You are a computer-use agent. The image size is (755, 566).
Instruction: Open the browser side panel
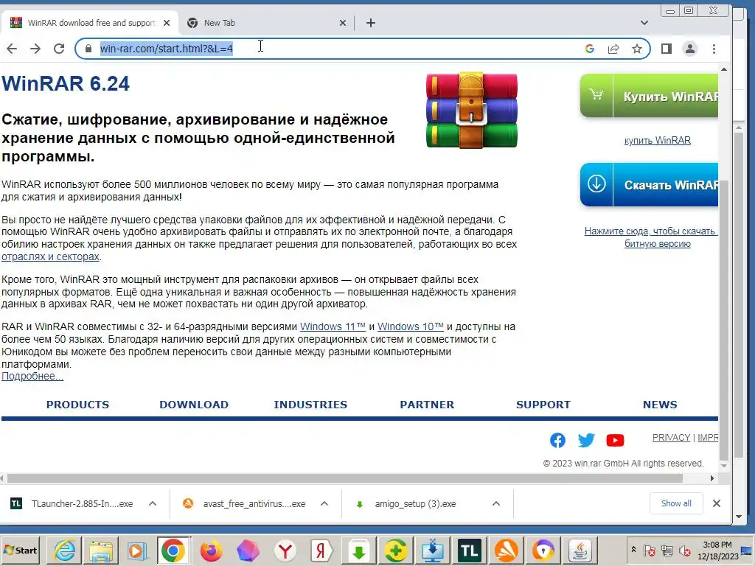[x=667, y=49]
